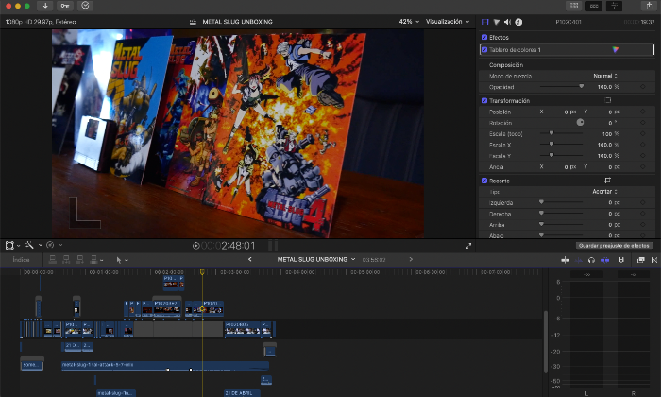Open crop Tipo Acortar dropdown

click(x=604, y=192)
